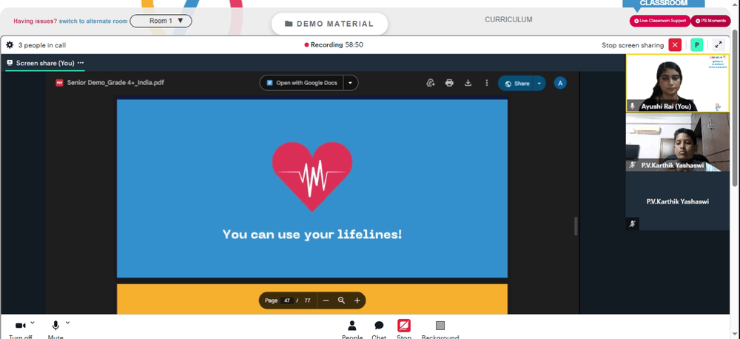The image size is (740, 339).
Task: Click P.V.Karthik Yashaswi video thumbnail with boy
Action: point(678,141)
